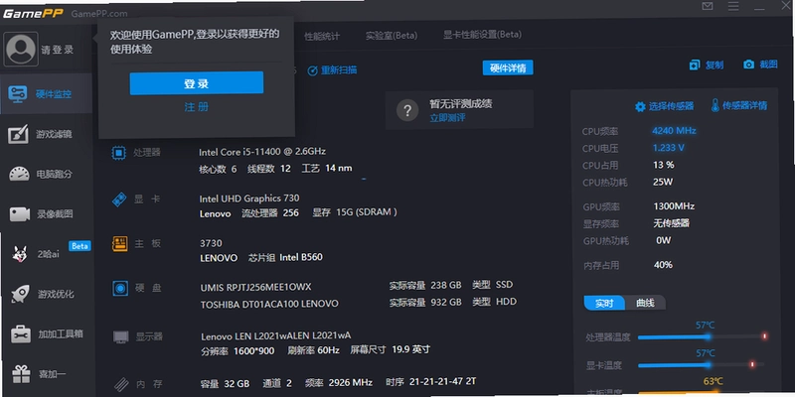Click 立即测评 benchmark now link
Viewport: 795px width, 397px height.
[448, 117]
